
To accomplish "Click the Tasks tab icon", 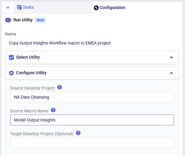I will pos(19,8).
